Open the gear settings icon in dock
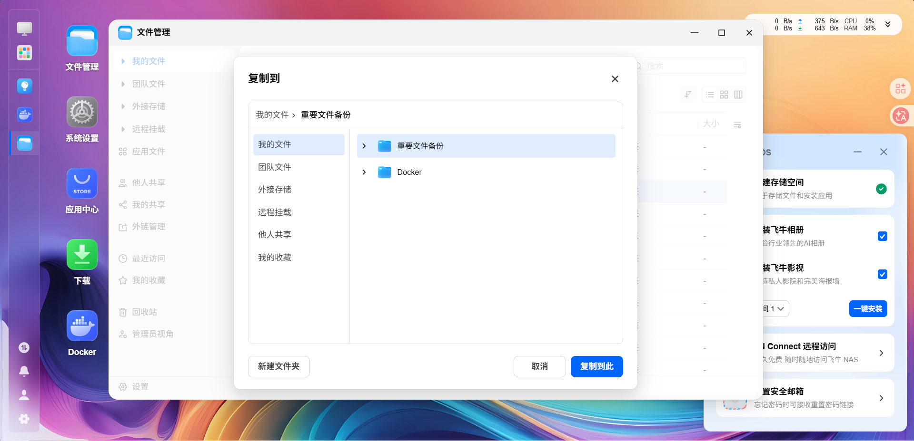914x441 pixels. 24,419
